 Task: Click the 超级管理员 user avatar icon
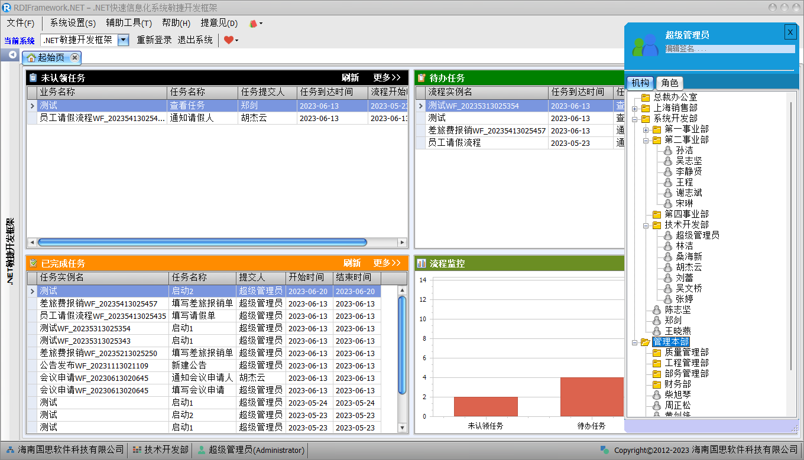[645, 45]
